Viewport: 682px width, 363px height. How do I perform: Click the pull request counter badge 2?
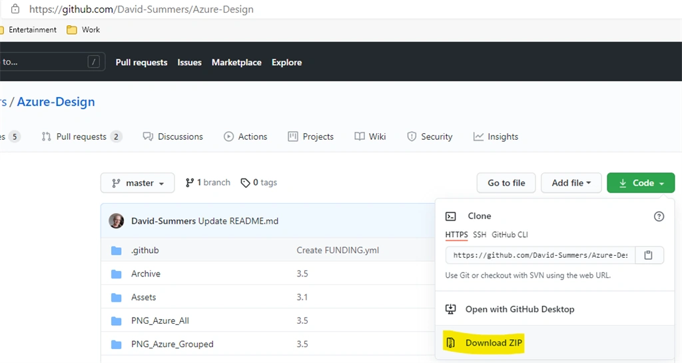[116, 137]
